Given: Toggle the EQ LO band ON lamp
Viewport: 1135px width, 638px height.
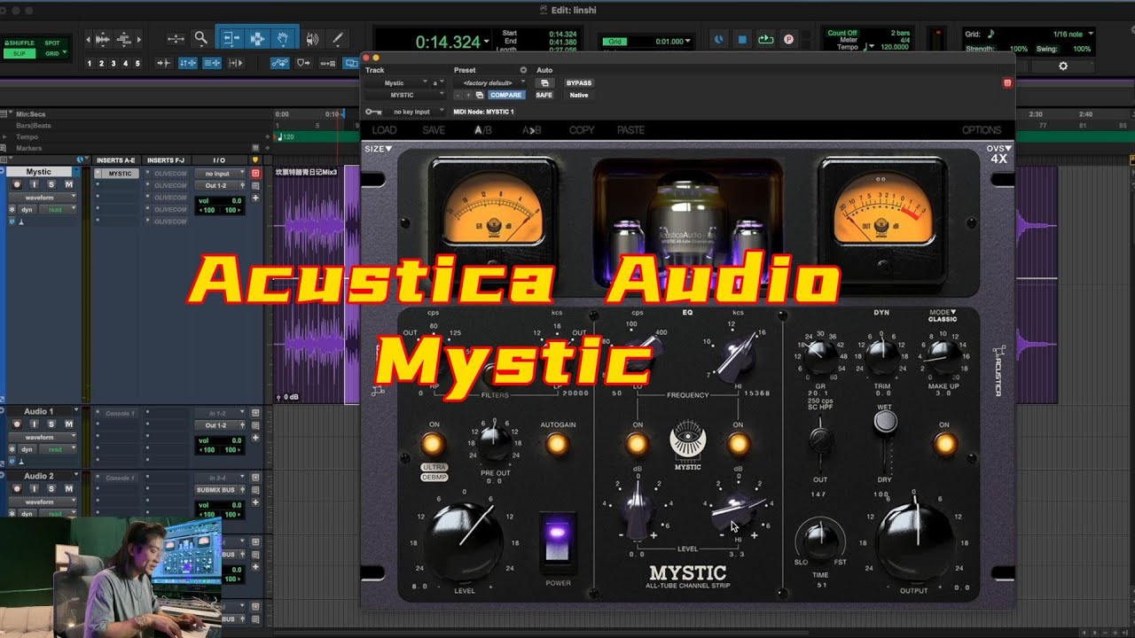Looking at the screenshot, I should (637, 443).
